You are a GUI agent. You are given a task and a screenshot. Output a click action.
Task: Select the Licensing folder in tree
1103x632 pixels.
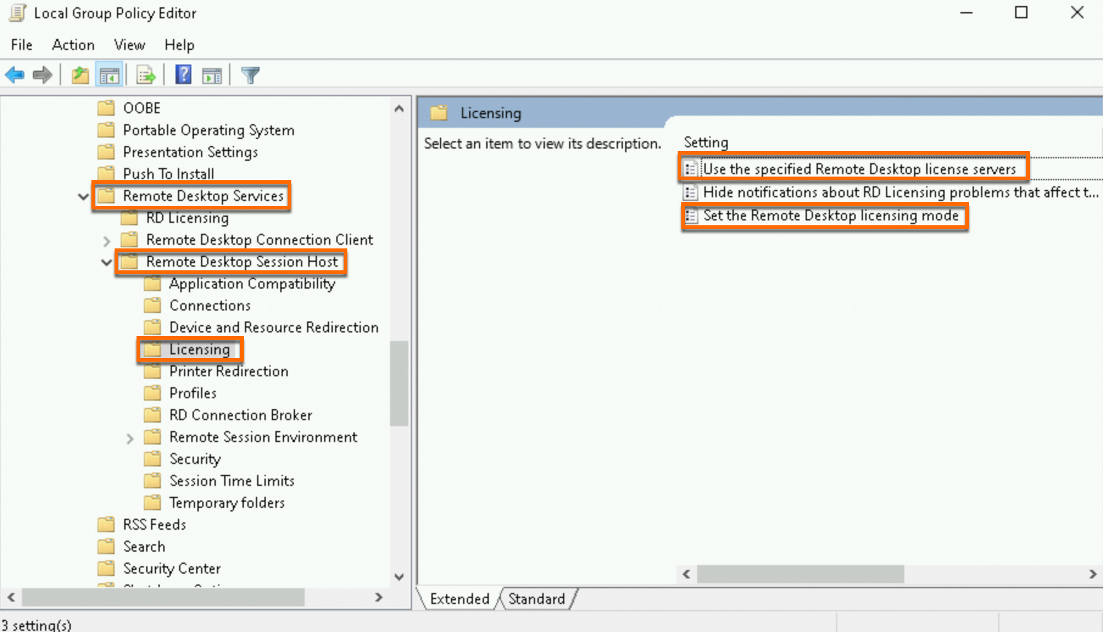tap(199, 349)
